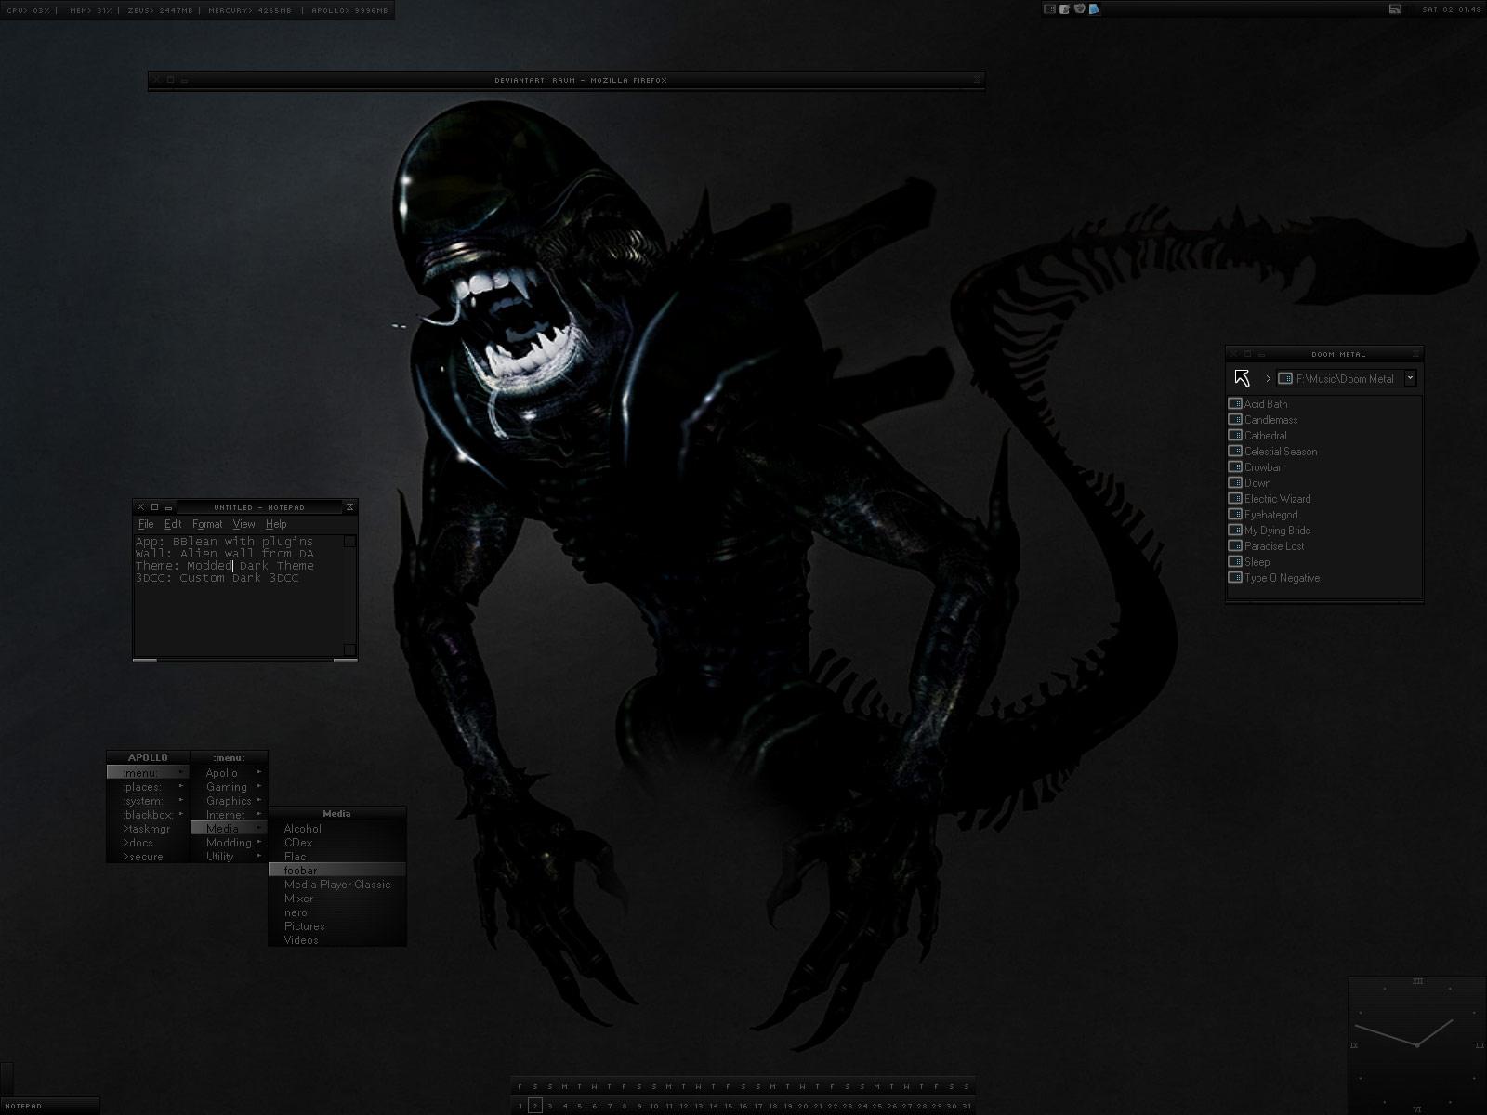Open the Down folder icon
The width and height of the screenshot is (1487, 1115).
[1235, 482]
